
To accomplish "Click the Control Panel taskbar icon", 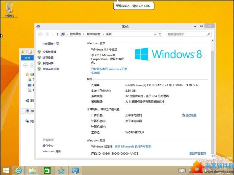I will click(75, 170).
